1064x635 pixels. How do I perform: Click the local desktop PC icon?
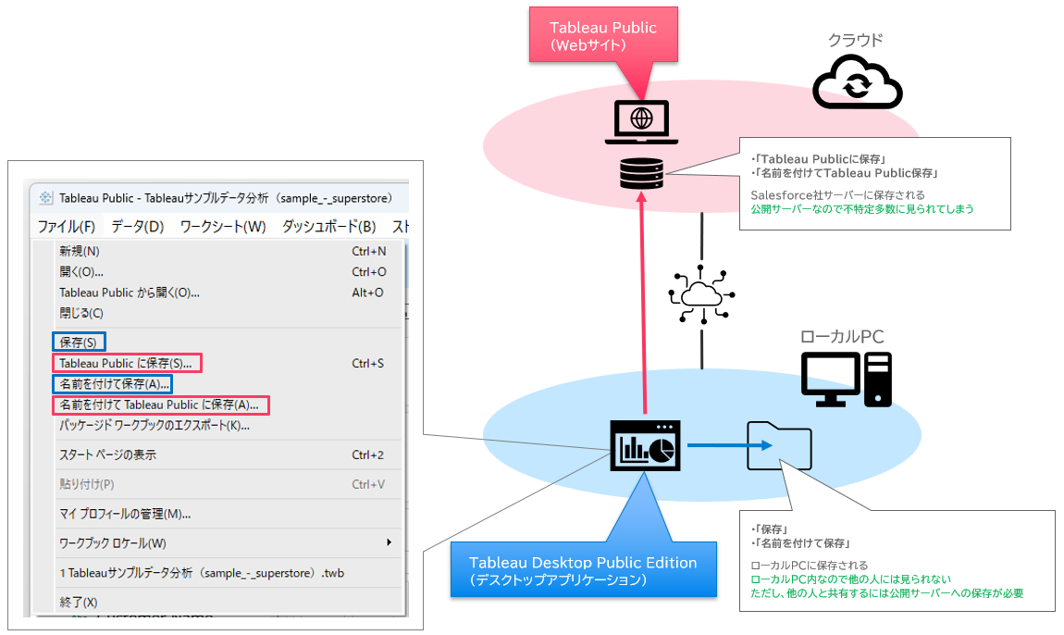pyautogui.click(x=846, y=380)
